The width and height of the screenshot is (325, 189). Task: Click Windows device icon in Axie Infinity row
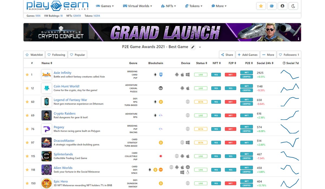click(188, 75)
